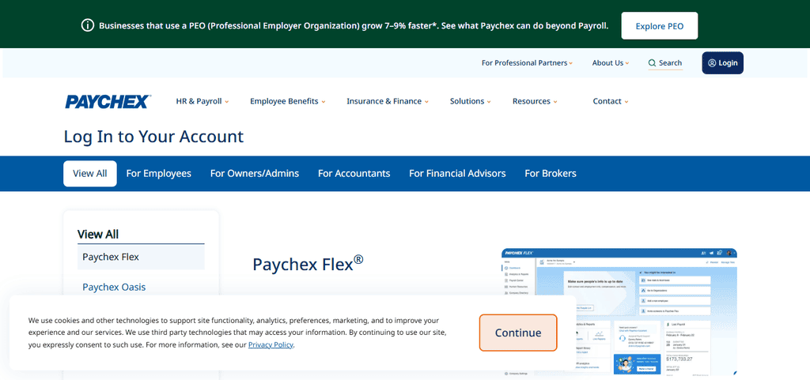The image size is (810, 380).
Task: Open the HR & Payroll menu
Action: pos(202,102)
